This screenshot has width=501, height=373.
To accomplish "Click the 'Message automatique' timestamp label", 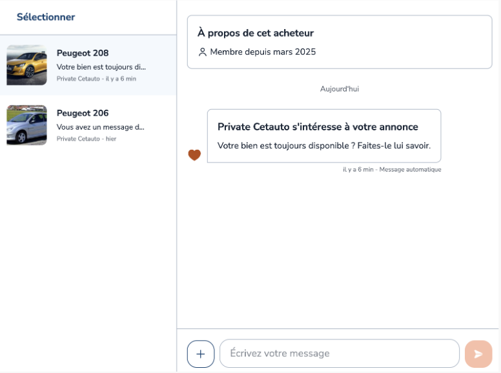I will (410, 169).
